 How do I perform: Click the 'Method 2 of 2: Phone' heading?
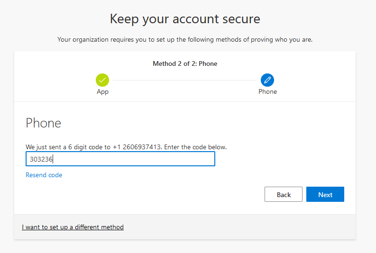tap(185, 63)
